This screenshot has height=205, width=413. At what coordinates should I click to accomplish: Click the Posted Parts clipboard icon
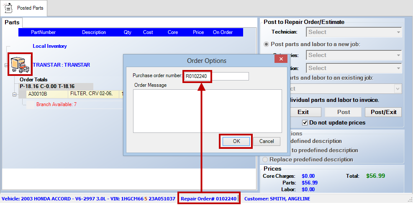8,8
